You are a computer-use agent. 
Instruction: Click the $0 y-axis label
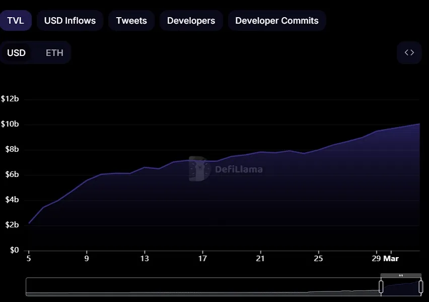(x=15, y=250)
